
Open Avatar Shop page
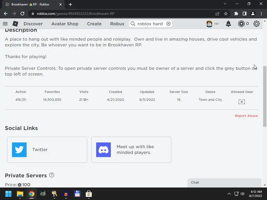pyautogui.click(x=65, y=24)
